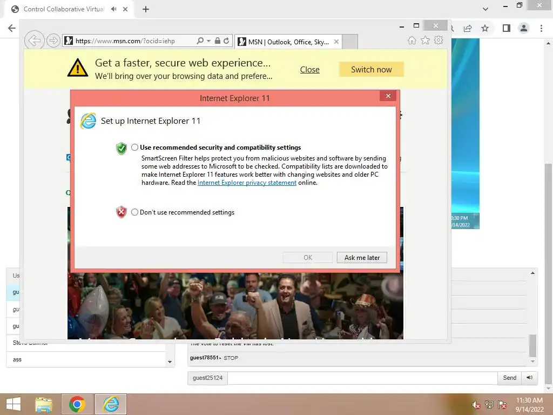The width and height of the screenshot is (553, 415).
Task: Click the MSN crowd photo thumbnail
Action: pyautogui.click(x=235, y=306)
